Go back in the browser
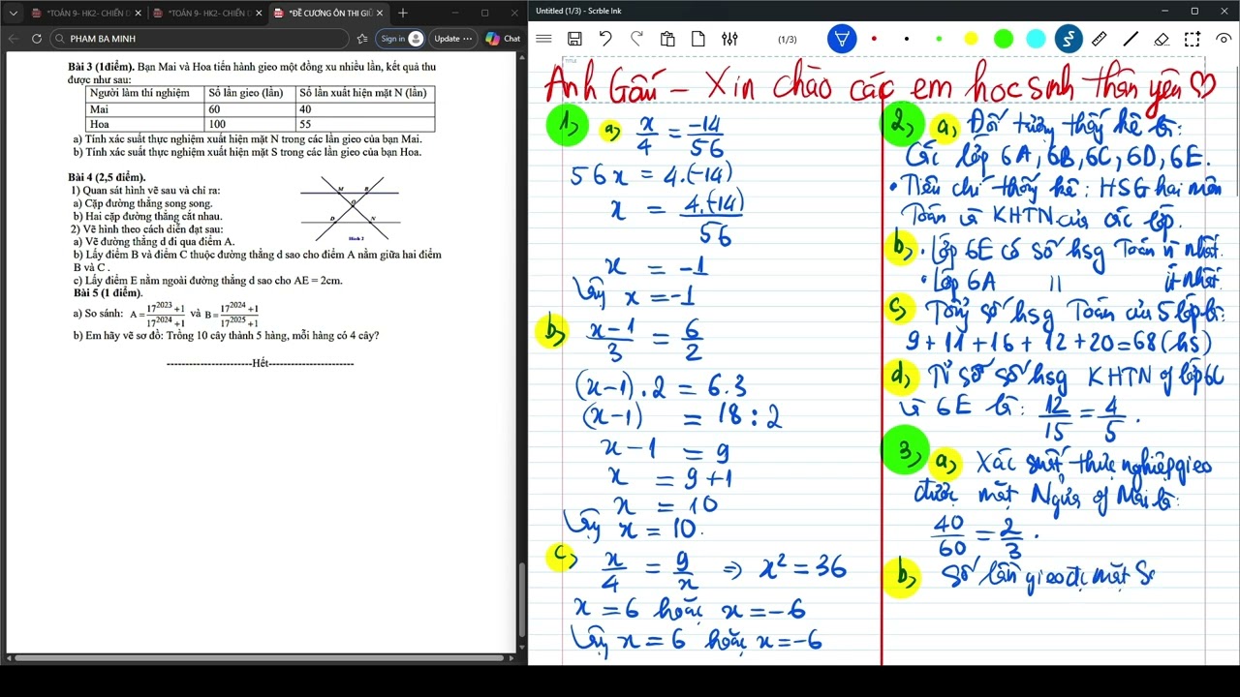This screenshot has width=1240, height=697. pyautogui.click(x=14, y=39)
